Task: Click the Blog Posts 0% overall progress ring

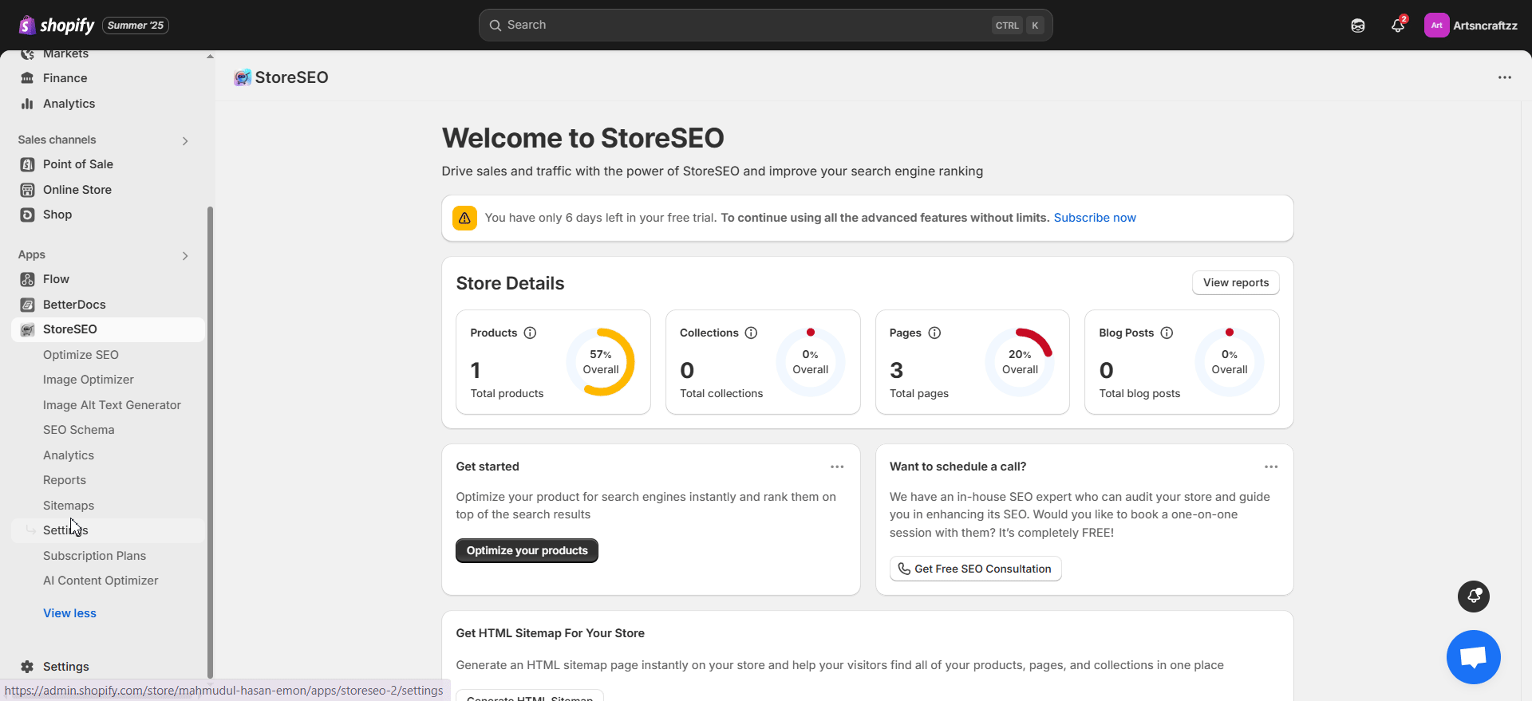Action: click(1229, 362)
